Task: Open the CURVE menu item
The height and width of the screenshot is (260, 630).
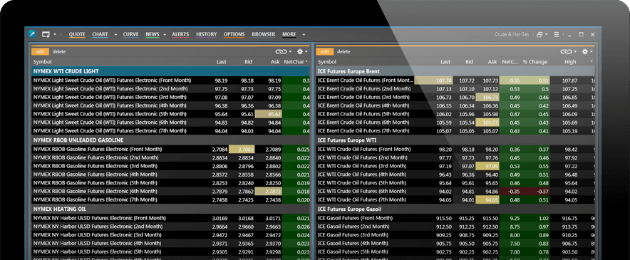Action: coord(130,35)
